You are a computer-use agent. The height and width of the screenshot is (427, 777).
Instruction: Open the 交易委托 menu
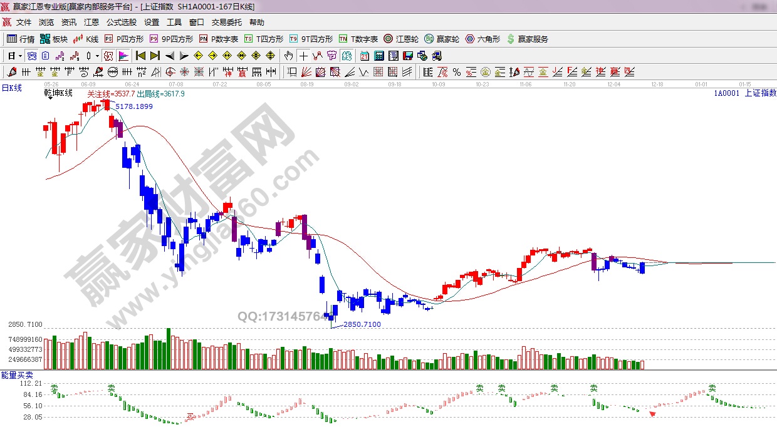pos(226,22)
